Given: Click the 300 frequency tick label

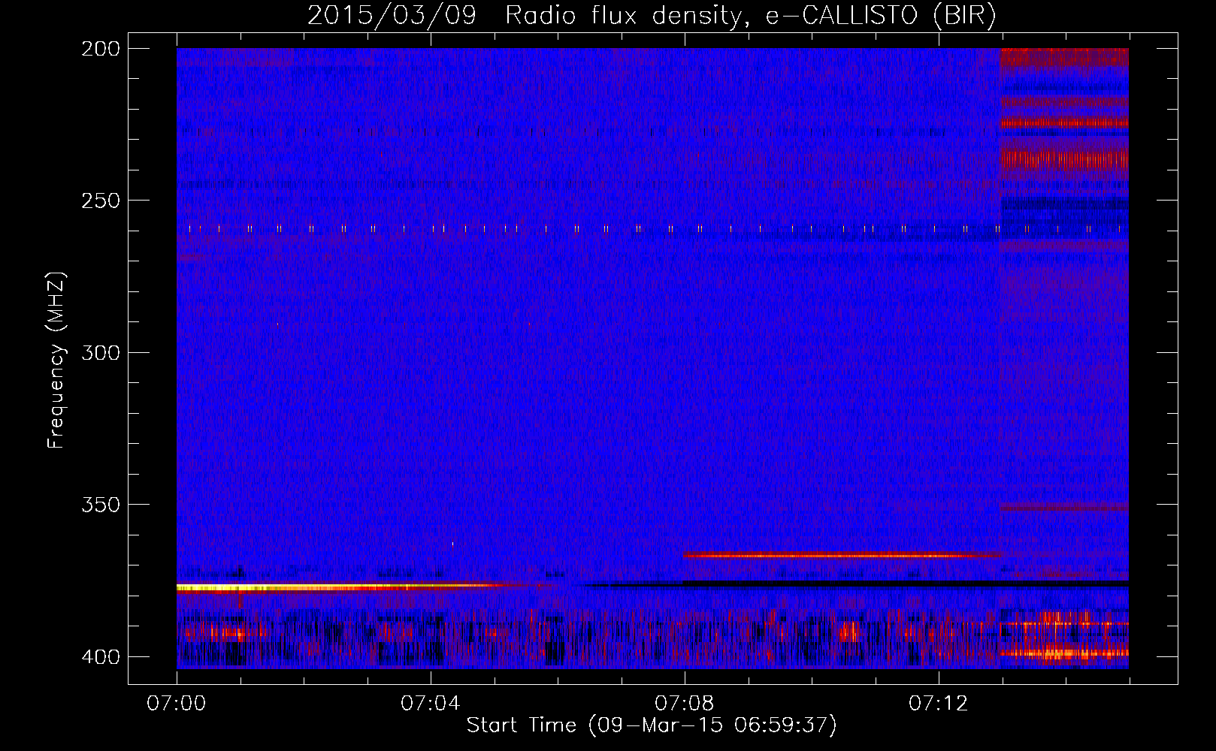Looking at the screenshot, I should 100,353.
